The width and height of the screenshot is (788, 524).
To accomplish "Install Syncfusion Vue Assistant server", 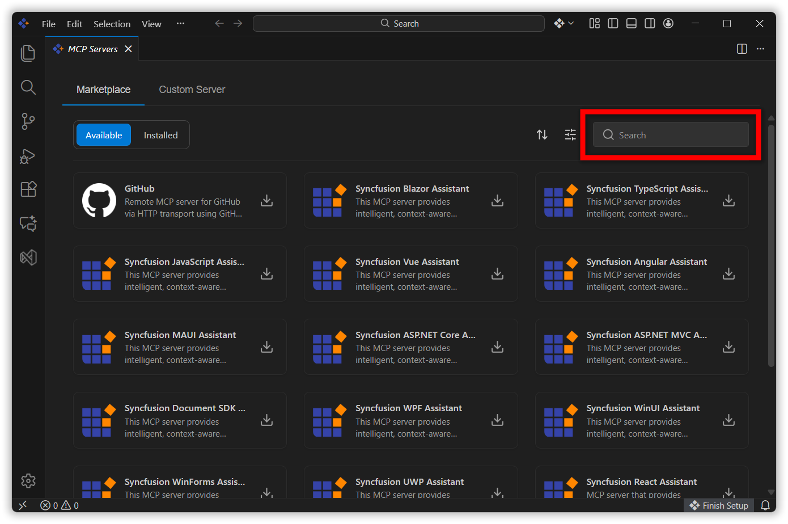I will pyautogui.click(x=497, y=274).
